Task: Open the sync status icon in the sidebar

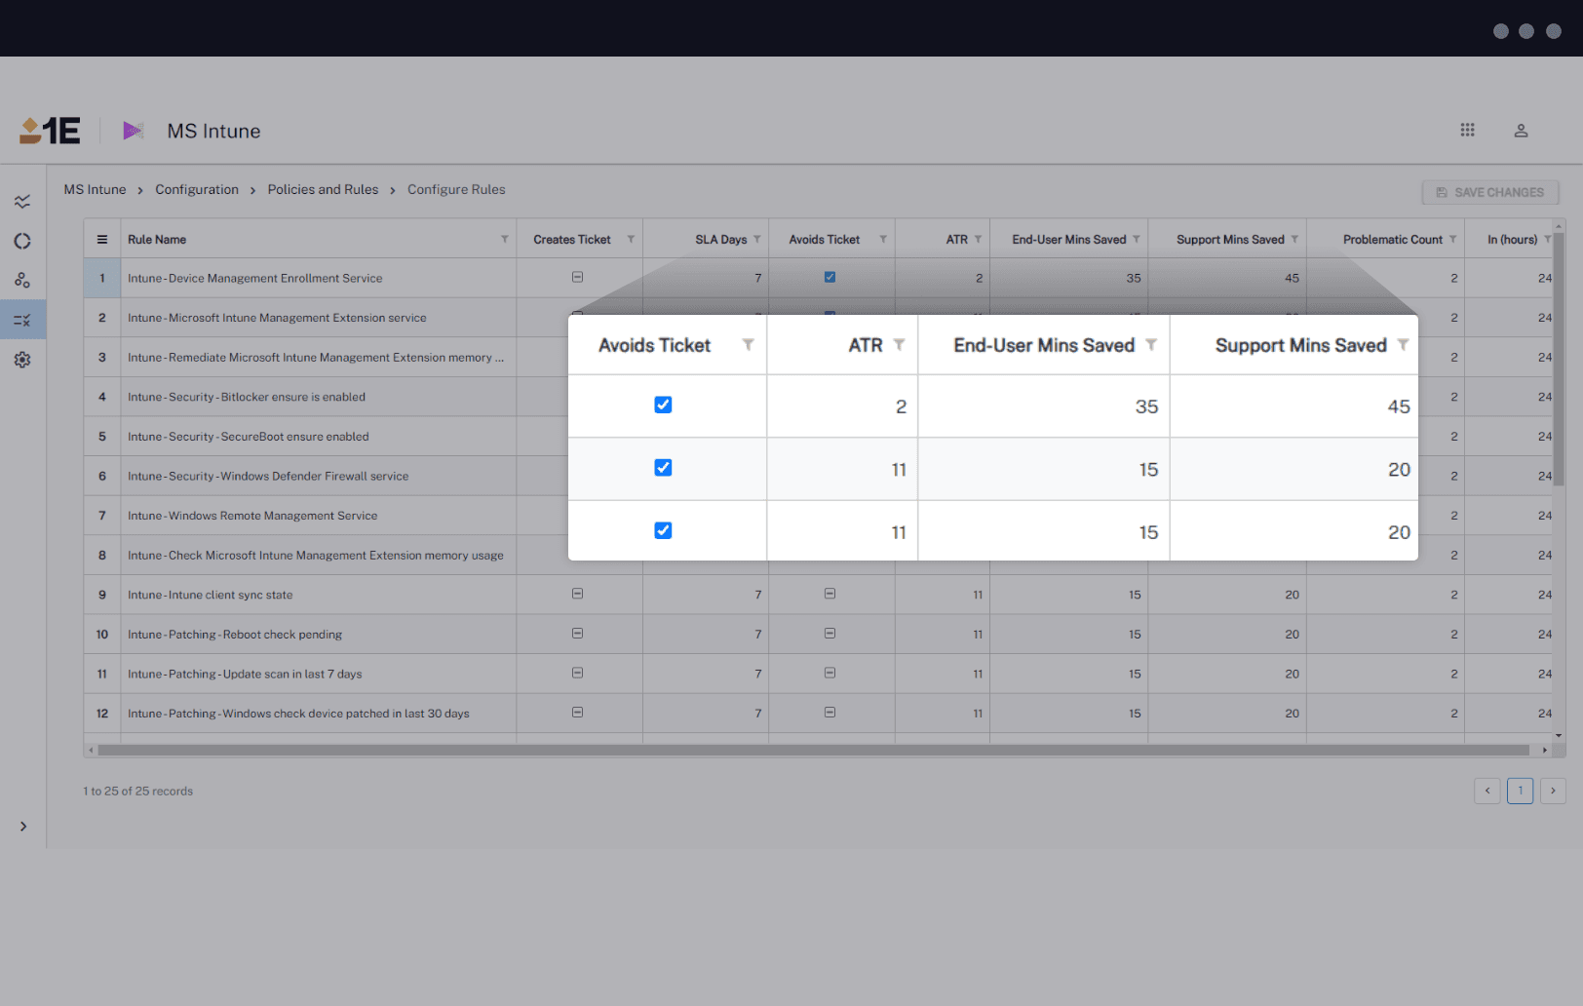Action: click(22, 241)
